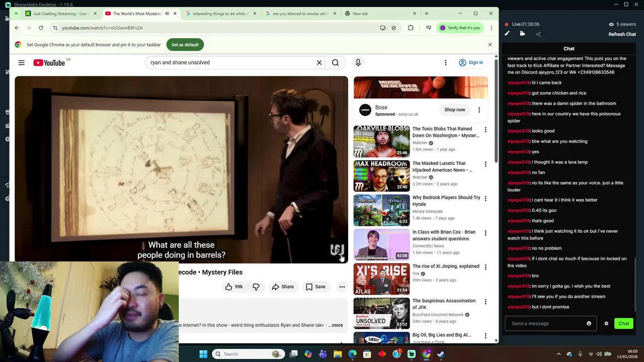Share the video
This screenshot has height=362, width=644.
pos(283,287)
